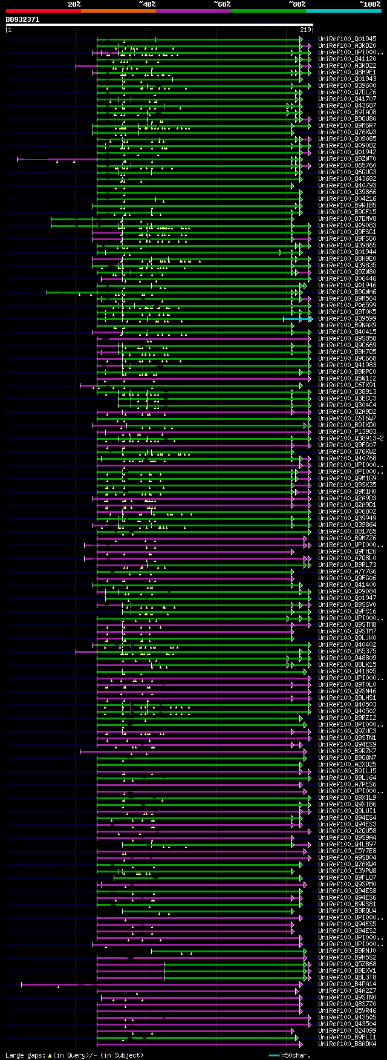The width and height of the screenshot is (387, 1060).
Task: Select the UniRef100_O65760 row label
Action: click(347, 166)
